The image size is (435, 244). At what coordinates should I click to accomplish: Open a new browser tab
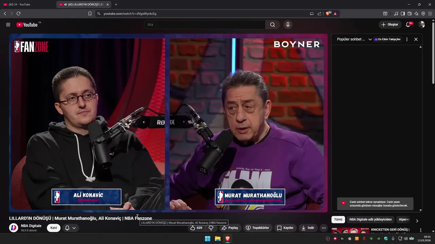pos(116,4)
